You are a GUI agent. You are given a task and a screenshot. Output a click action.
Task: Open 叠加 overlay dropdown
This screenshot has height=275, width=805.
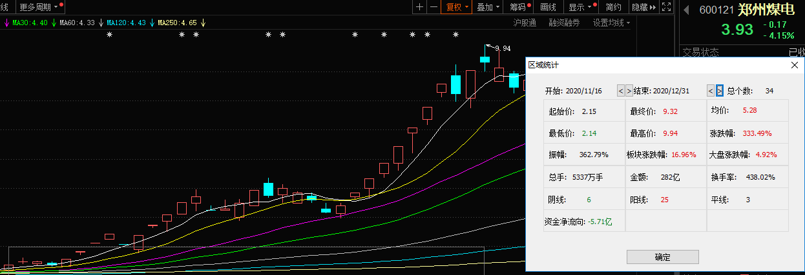pyautogui.click(x=488, y=7)
